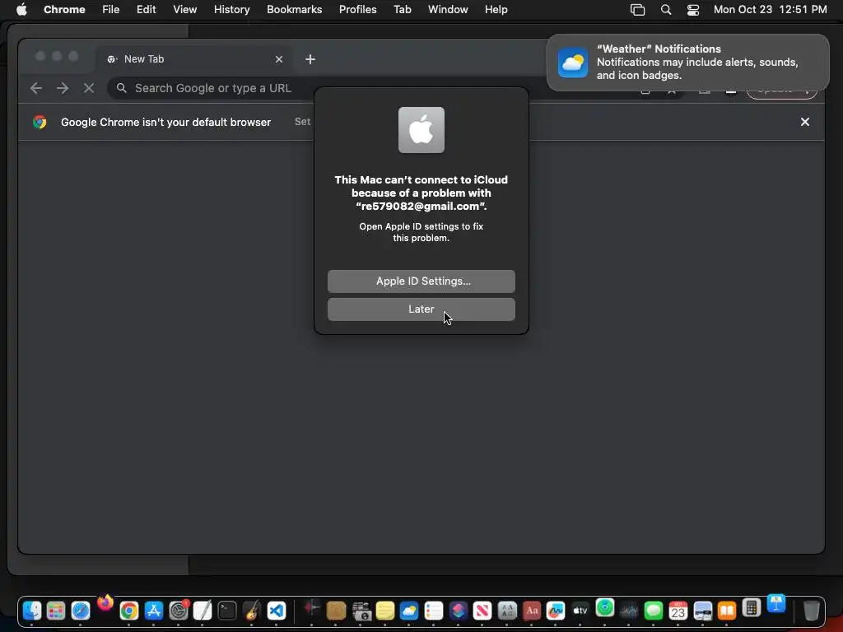843x632 pixels.
Task: Open Find My from the Dock
Action: [605, 608]
